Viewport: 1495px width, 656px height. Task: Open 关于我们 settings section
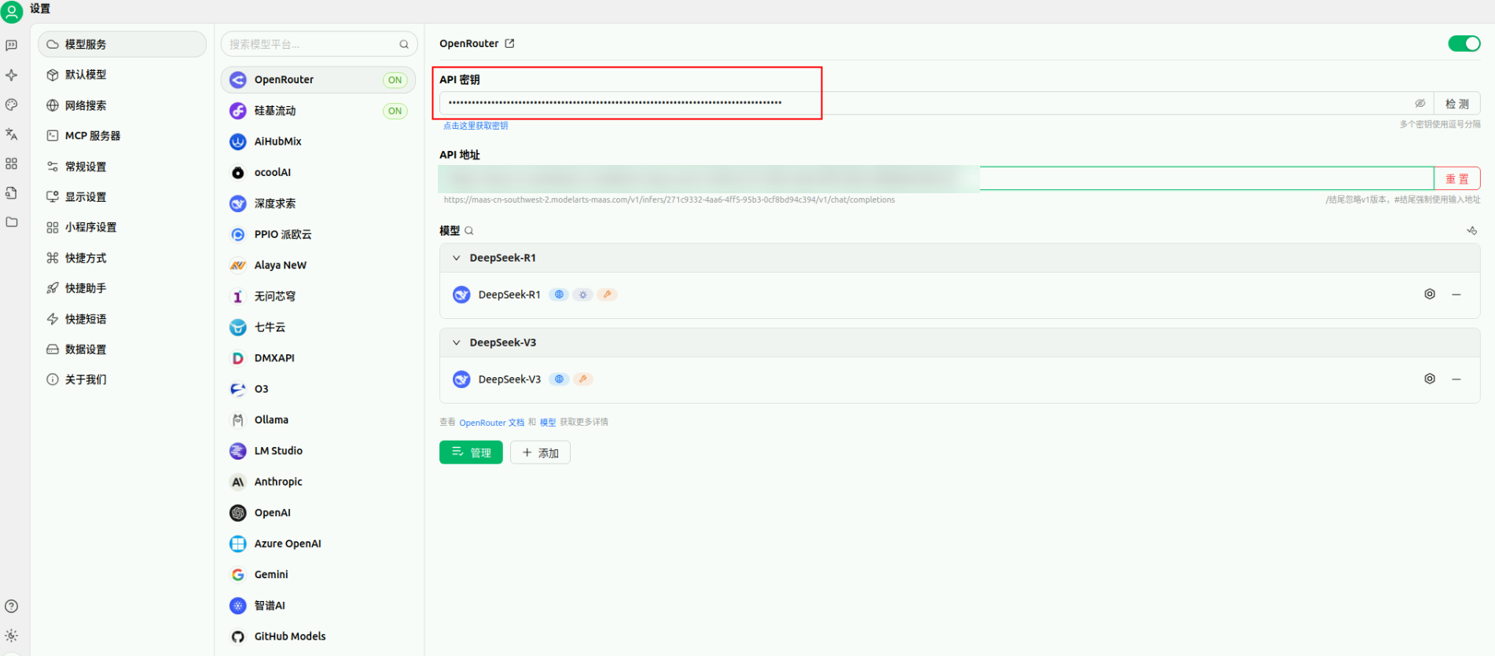tap(122, 379)
